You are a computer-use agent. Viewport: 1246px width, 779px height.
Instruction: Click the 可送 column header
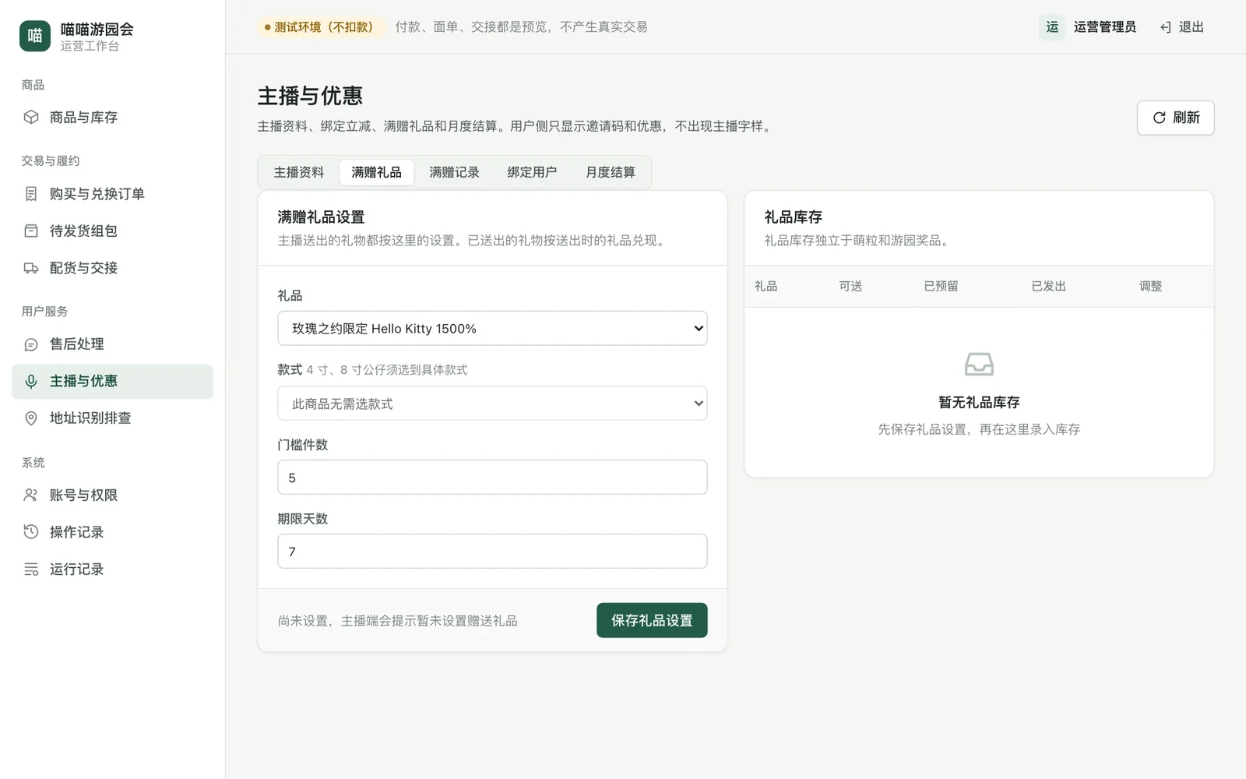[850, 286]
